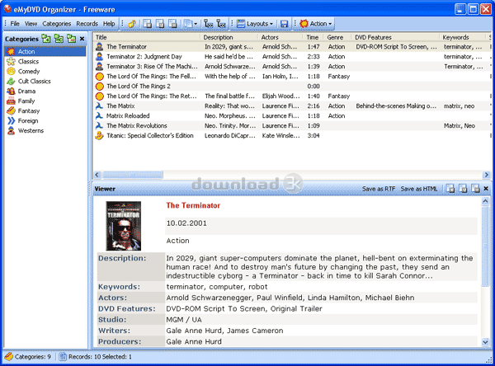This screenshot has height=366, width=495.
Task: Select Terminator 2: Judgment Day record
Action: point(292,57)
